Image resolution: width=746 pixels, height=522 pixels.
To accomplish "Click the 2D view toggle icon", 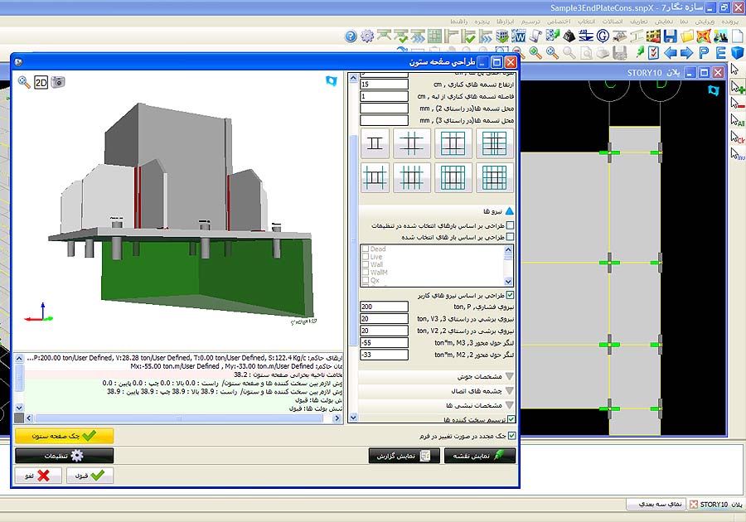I will (x=41, y=82).
